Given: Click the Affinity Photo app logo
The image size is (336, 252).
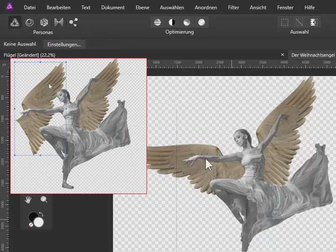Looking at the screenshot, I should click(x=9, y=6).
